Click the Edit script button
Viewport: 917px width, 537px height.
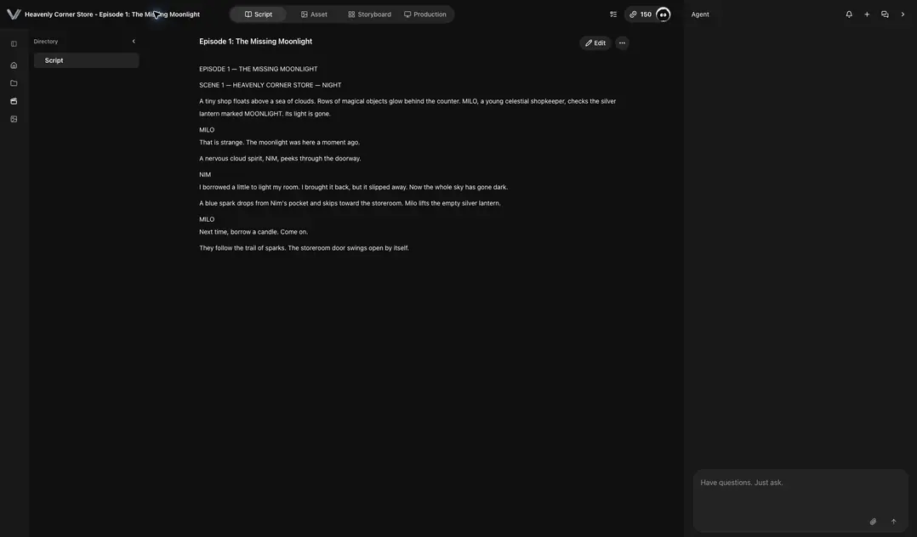595,43
